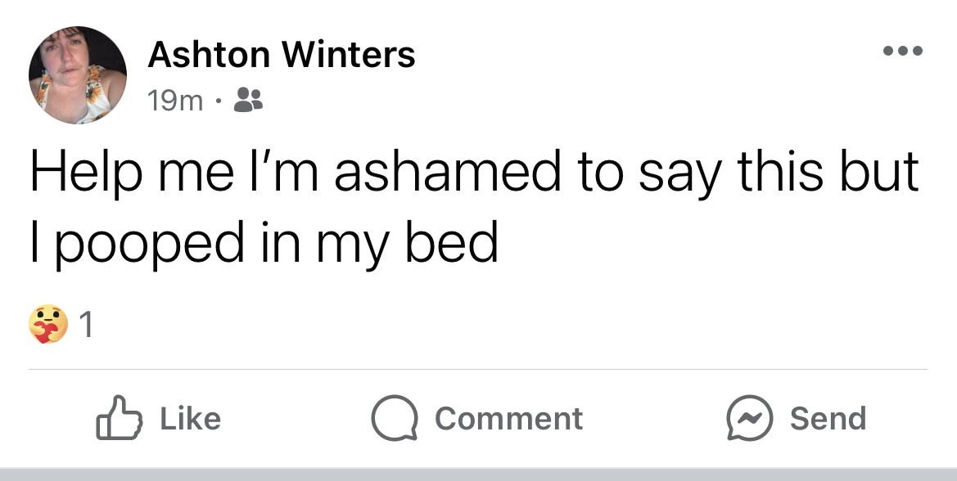Click the word 'ashamed' in the post
This screenshot has height=481, width=957.
click(x=449, y=173)
